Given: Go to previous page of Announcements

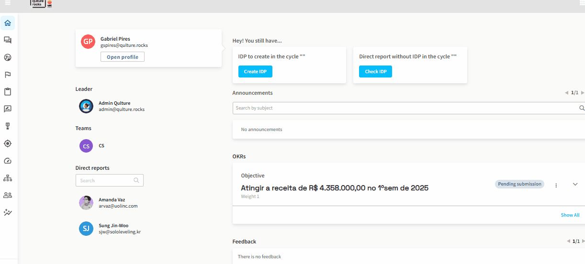Looking at the screenshot, I should 566,93.
